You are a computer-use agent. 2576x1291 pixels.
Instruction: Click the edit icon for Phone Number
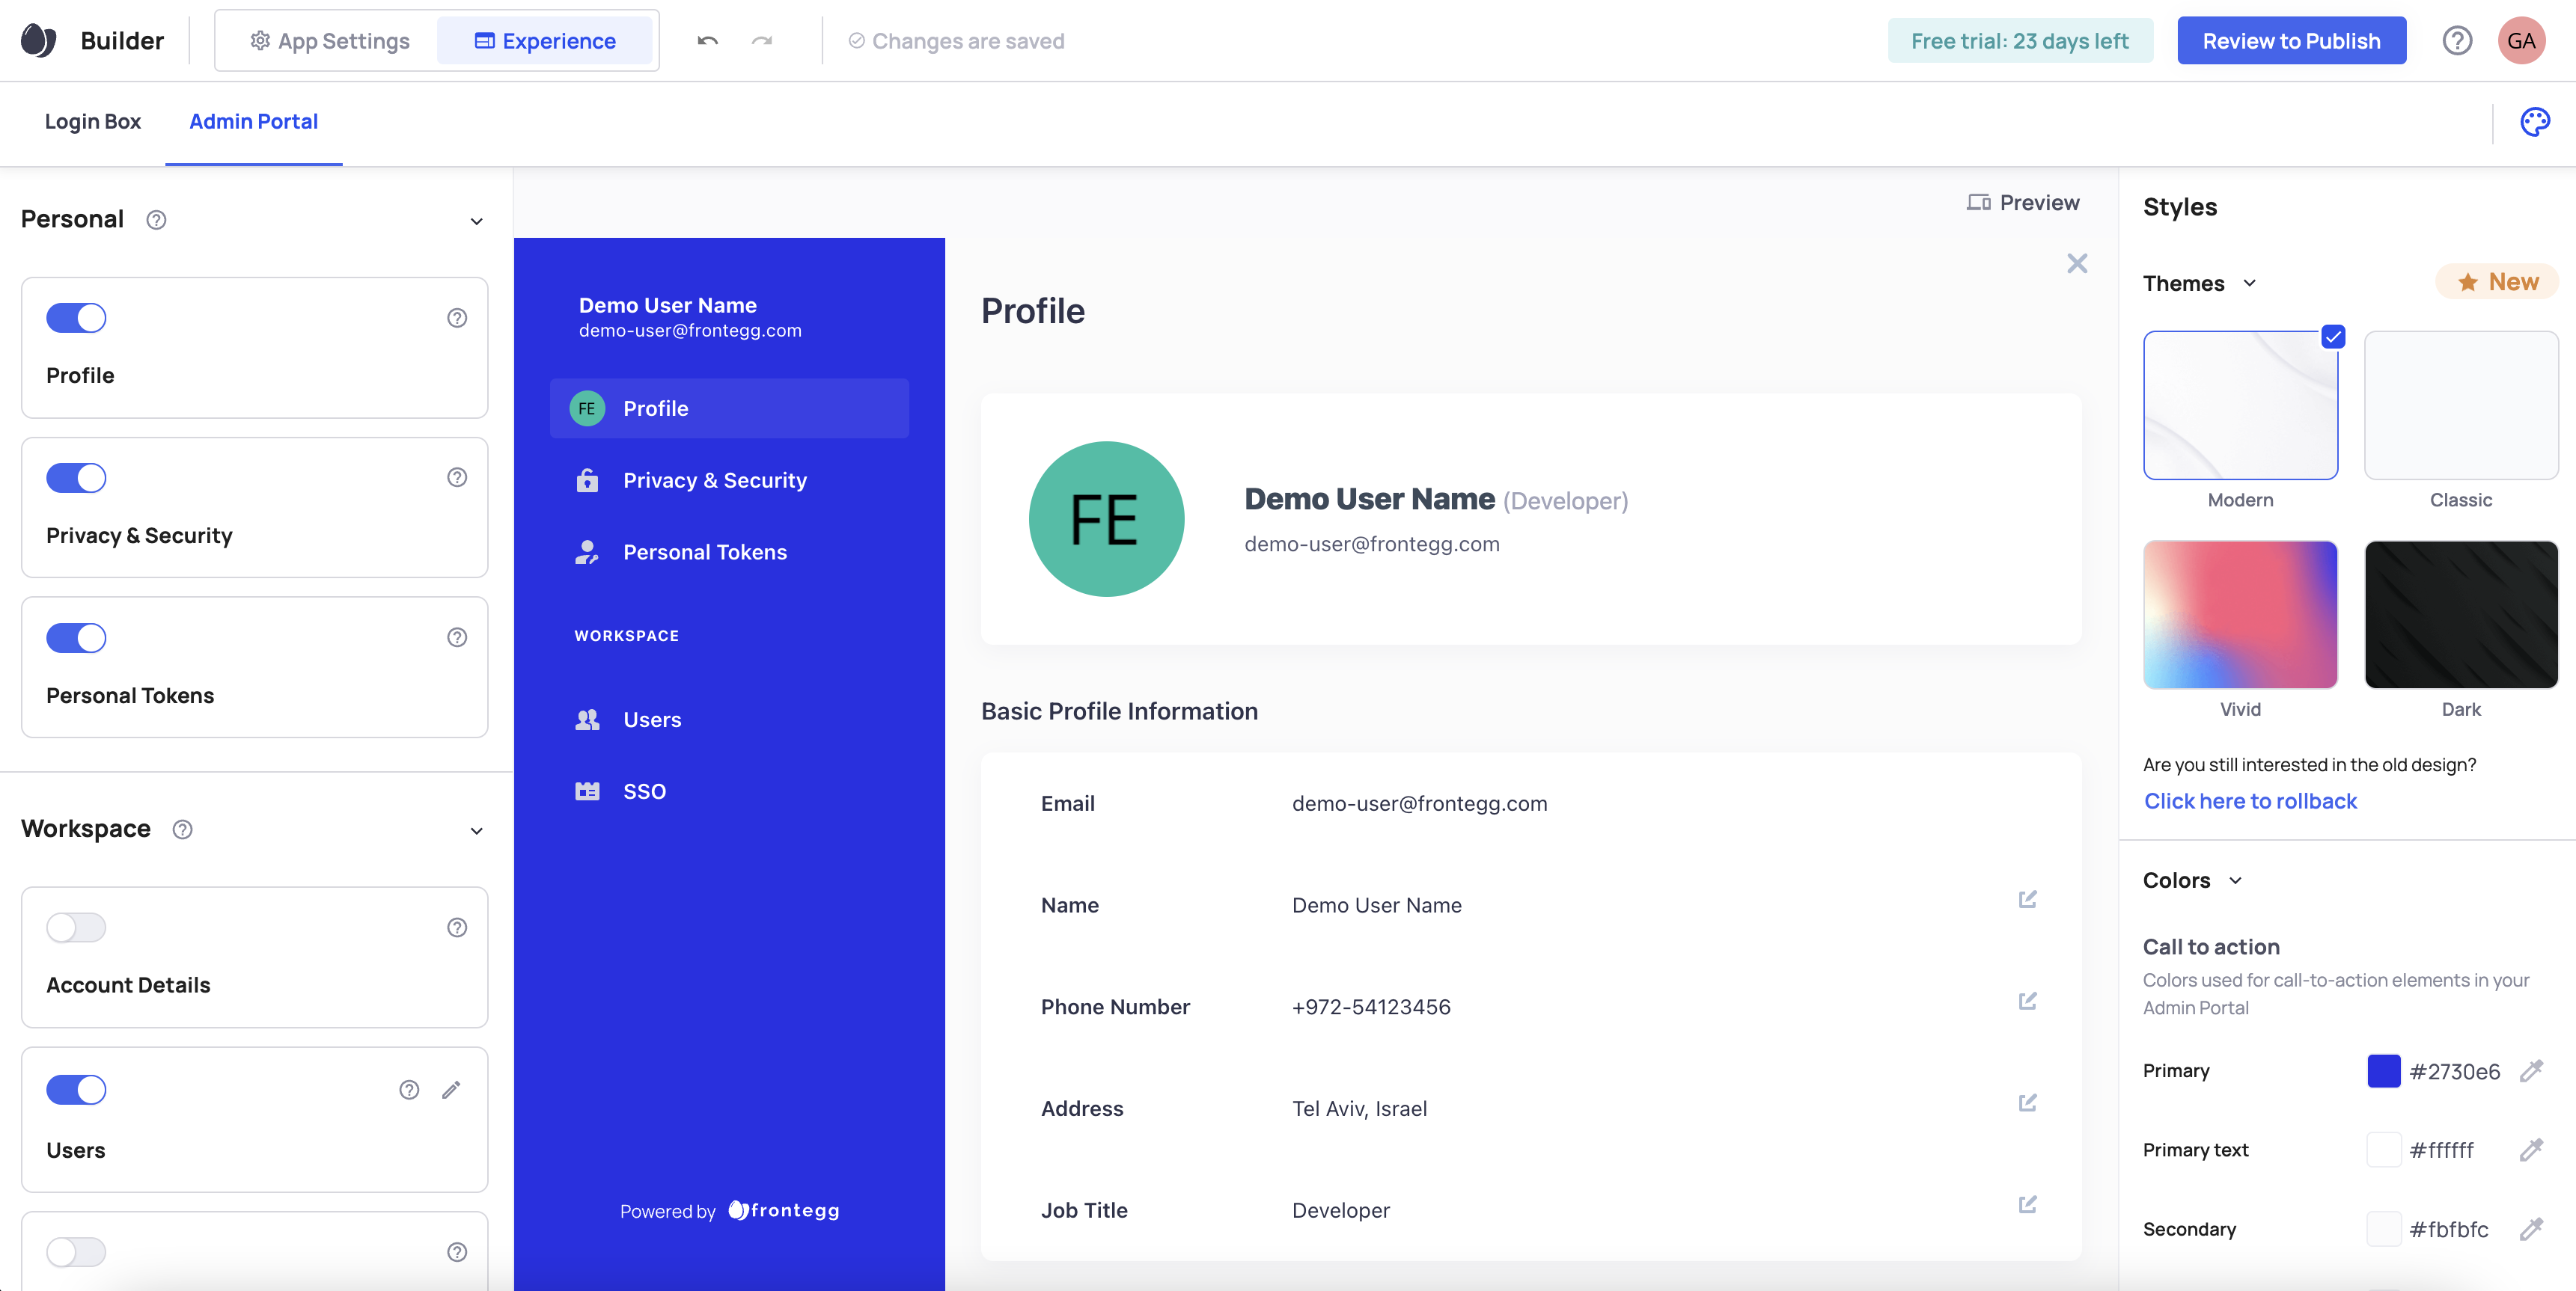point(2027,1002)
